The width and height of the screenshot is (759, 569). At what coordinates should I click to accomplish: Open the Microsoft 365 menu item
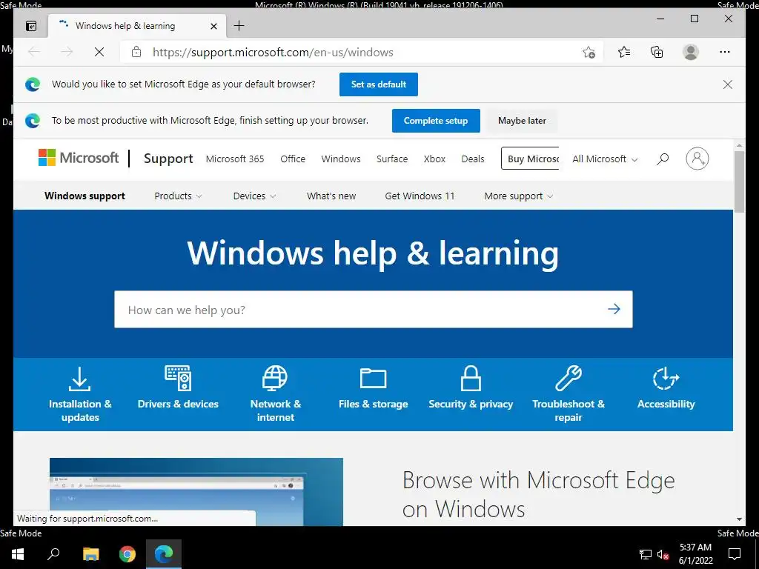235,159
